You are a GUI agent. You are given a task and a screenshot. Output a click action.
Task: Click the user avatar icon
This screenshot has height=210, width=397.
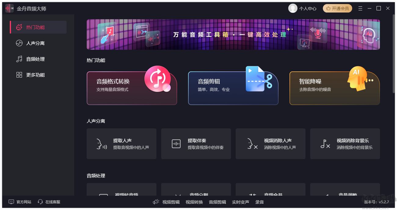293,8
